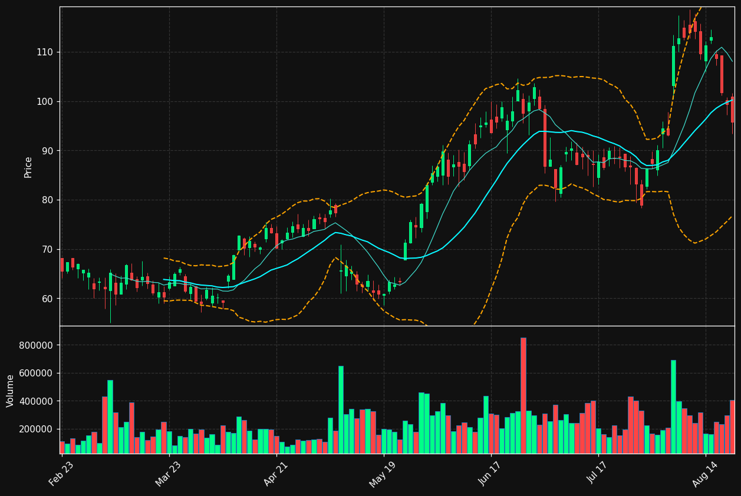The image size is (741, 496).
Task: Click the 60 price axis value
Action: point(47,299)
